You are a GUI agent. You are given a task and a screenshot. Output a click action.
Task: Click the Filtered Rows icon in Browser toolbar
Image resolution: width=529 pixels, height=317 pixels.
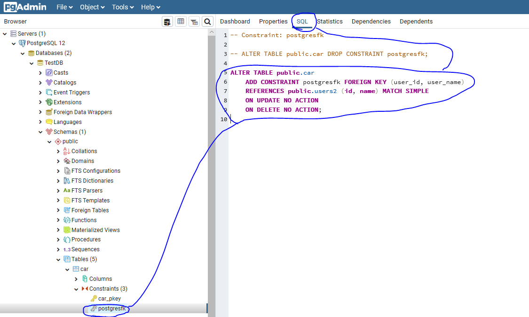pyautogui.click(x=194, y=22)
